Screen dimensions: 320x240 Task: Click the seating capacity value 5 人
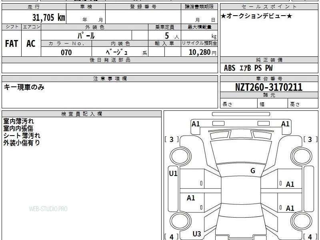pos(172,36)
